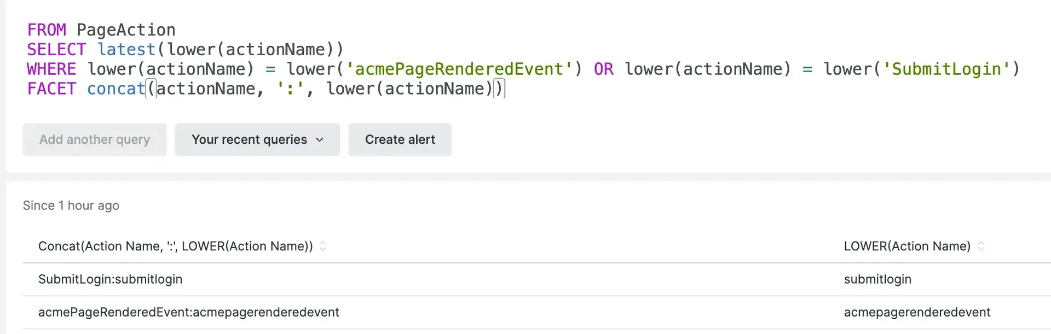
Task: Click the submitlogin value in LOWER column
Action: [877, 279]
